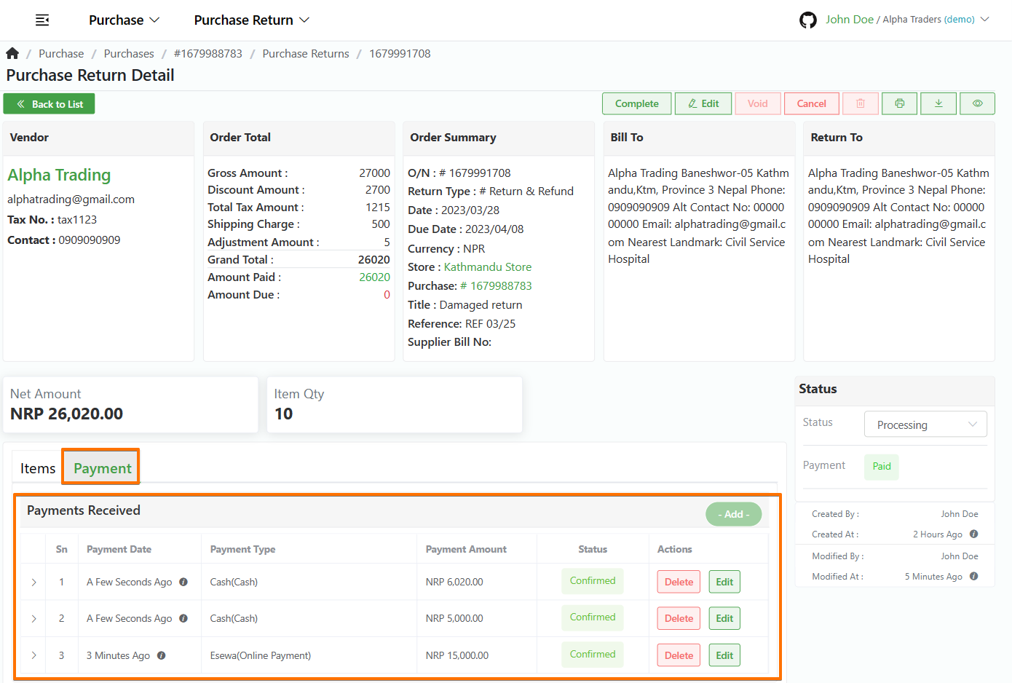Open the Kathmandu Store link
Viewport: 1012px width, 683px height.
pyautogui.click(x=488, y=267)
